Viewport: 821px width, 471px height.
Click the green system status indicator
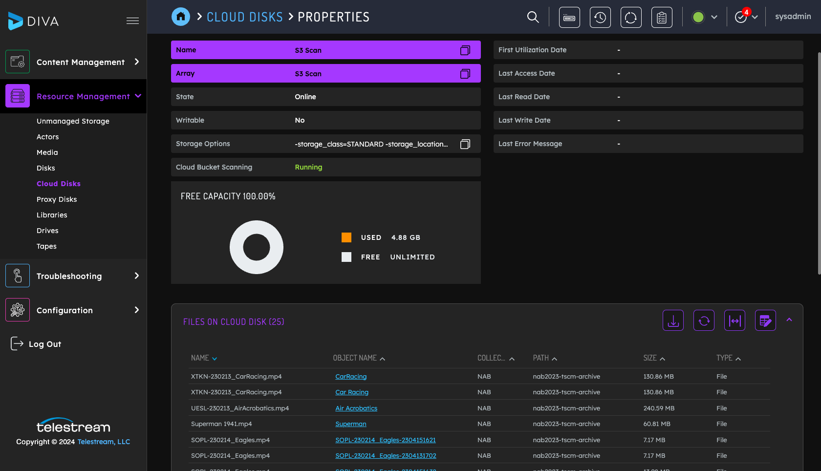[x=698, y=17]
